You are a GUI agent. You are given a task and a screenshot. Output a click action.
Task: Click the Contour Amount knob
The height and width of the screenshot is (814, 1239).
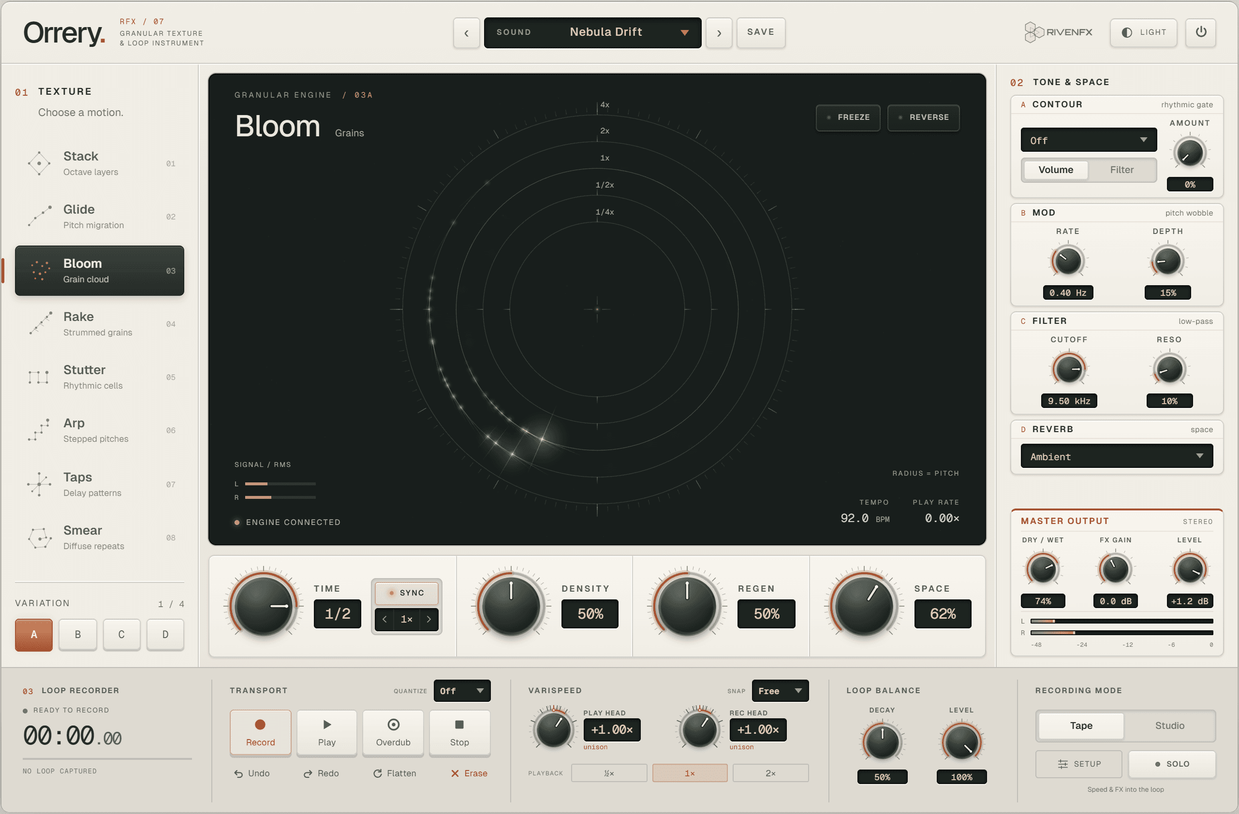(x=1190, y=153)
